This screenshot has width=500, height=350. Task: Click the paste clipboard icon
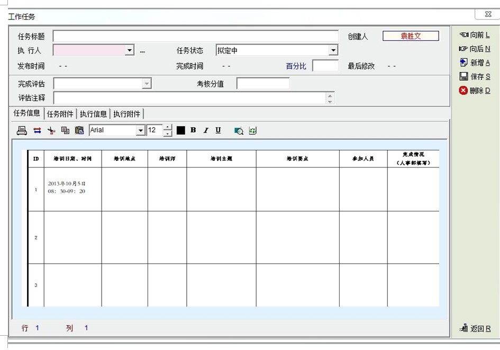point(79,130)
